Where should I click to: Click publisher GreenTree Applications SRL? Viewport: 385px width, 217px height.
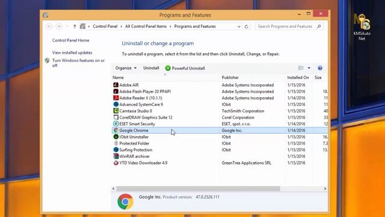coord(247,163)
